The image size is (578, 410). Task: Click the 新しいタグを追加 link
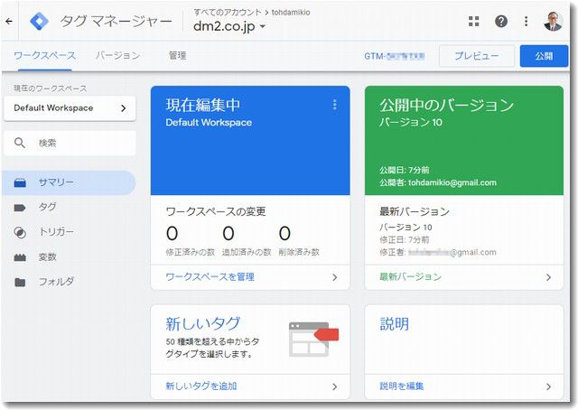201,386
